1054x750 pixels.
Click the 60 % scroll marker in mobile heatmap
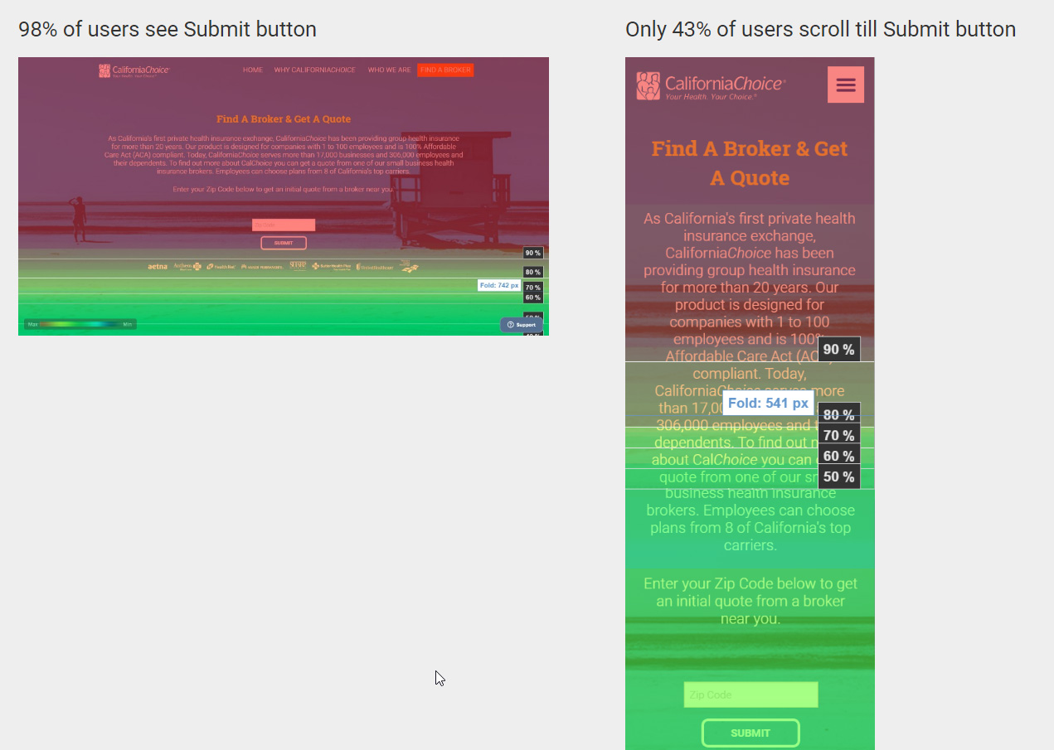coord(839,456)
